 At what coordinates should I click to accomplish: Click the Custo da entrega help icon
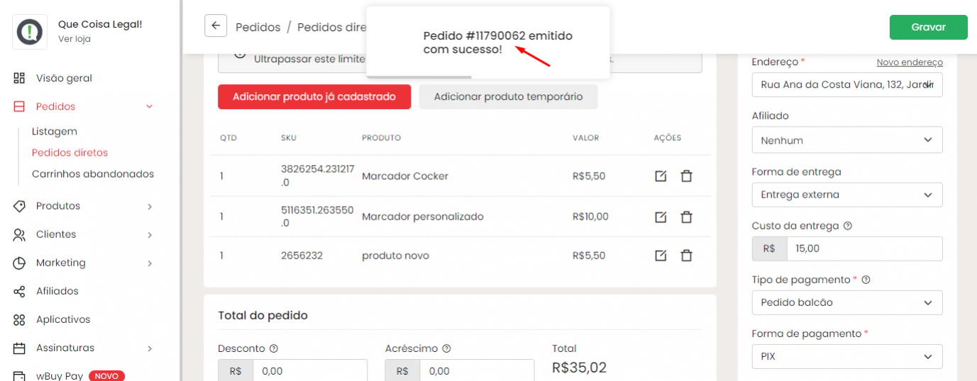click(x=848, y=226)
